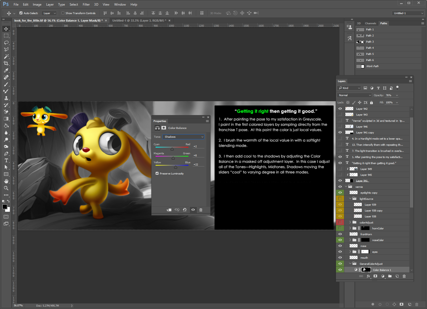Check Show Transform Controls
Screen dimensions: 427x309
click(63, 13)
